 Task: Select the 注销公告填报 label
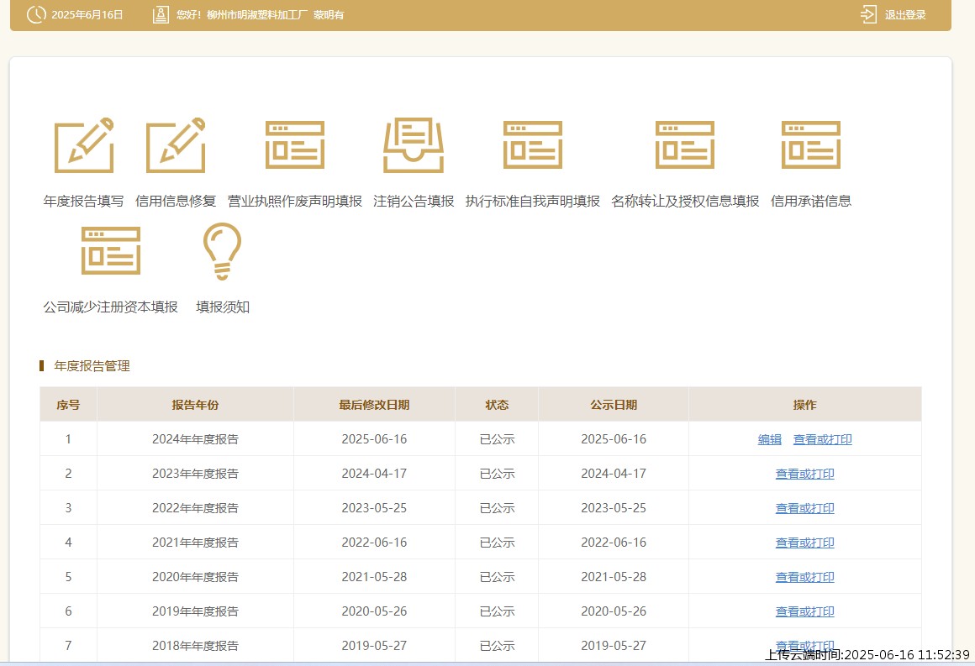[414, 202]
